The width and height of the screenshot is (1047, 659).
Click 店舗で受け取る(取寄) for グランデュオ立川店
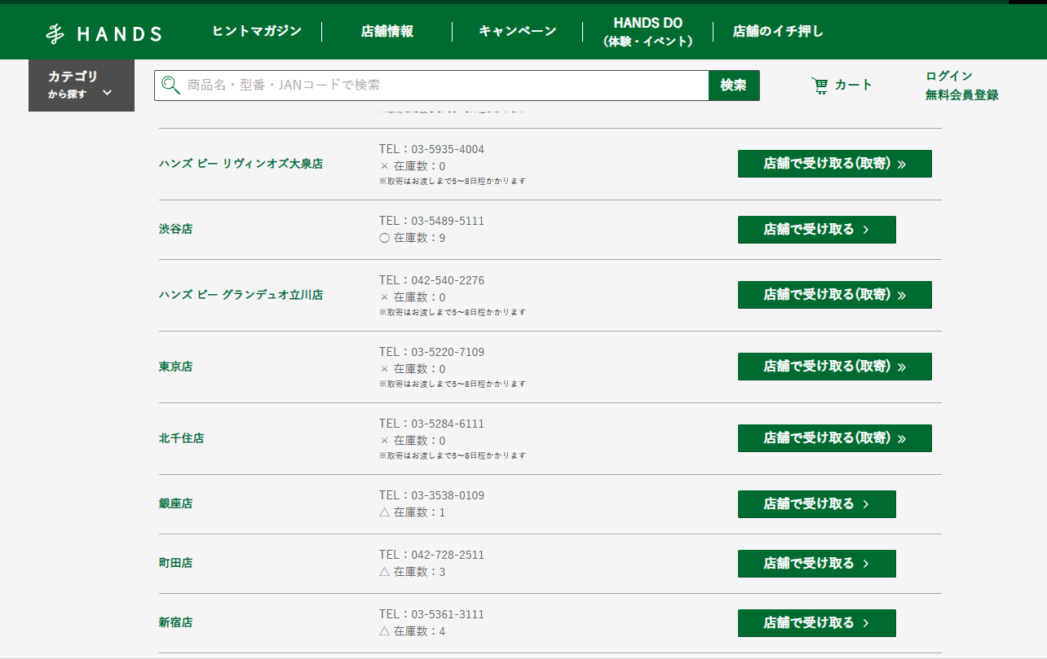pyautogui.click(x=835, y=295)
